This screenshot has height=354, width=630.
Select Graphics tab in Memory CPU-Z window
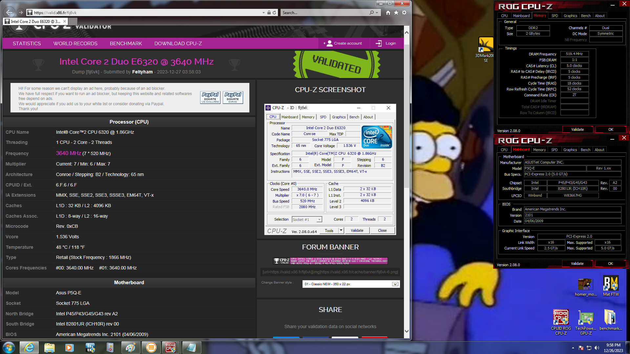coord(570,16)
